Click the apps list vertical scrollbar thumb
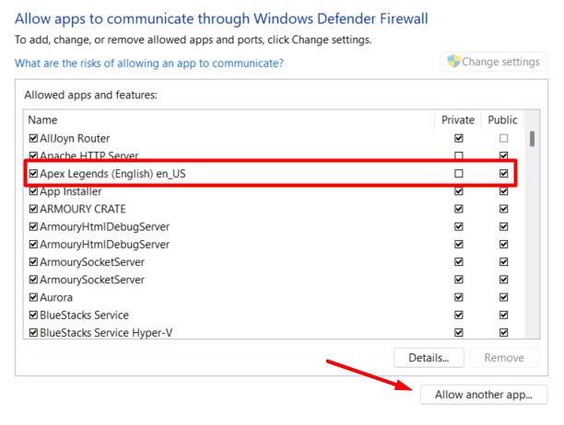 click(x=533, y=140)
